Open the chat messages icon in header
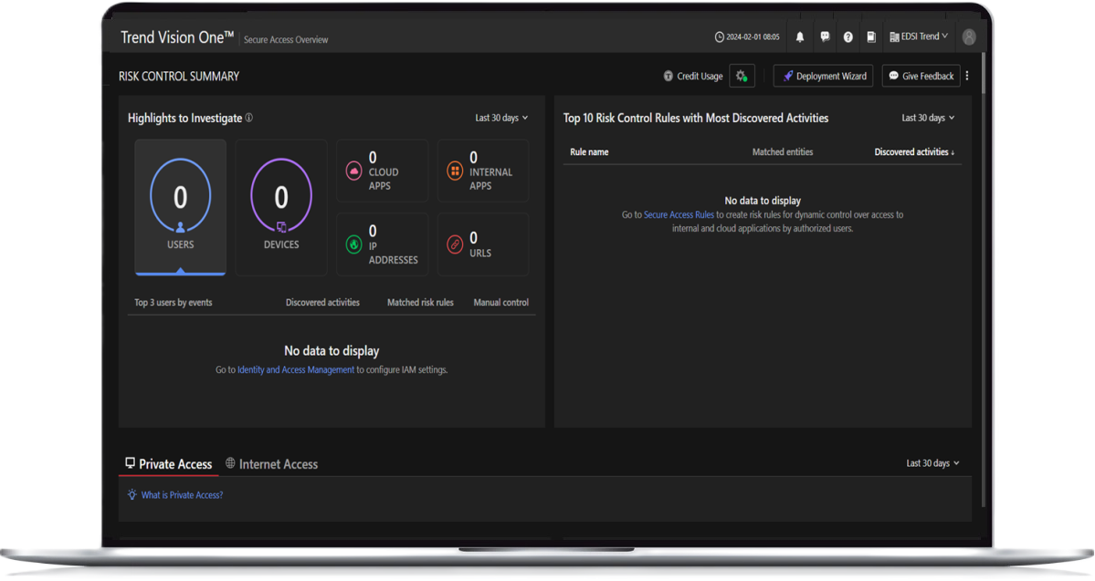Screen dimensions: 1095x581 click(x=825, y=37)
